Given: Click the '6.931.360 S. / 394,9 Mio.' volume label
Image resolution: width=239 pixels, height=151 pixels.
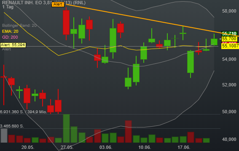Looking at the screenshot, I should coord(24,112).
